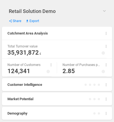
Task: Click the Retail Solution Demo title
Action: pos(32,11)
